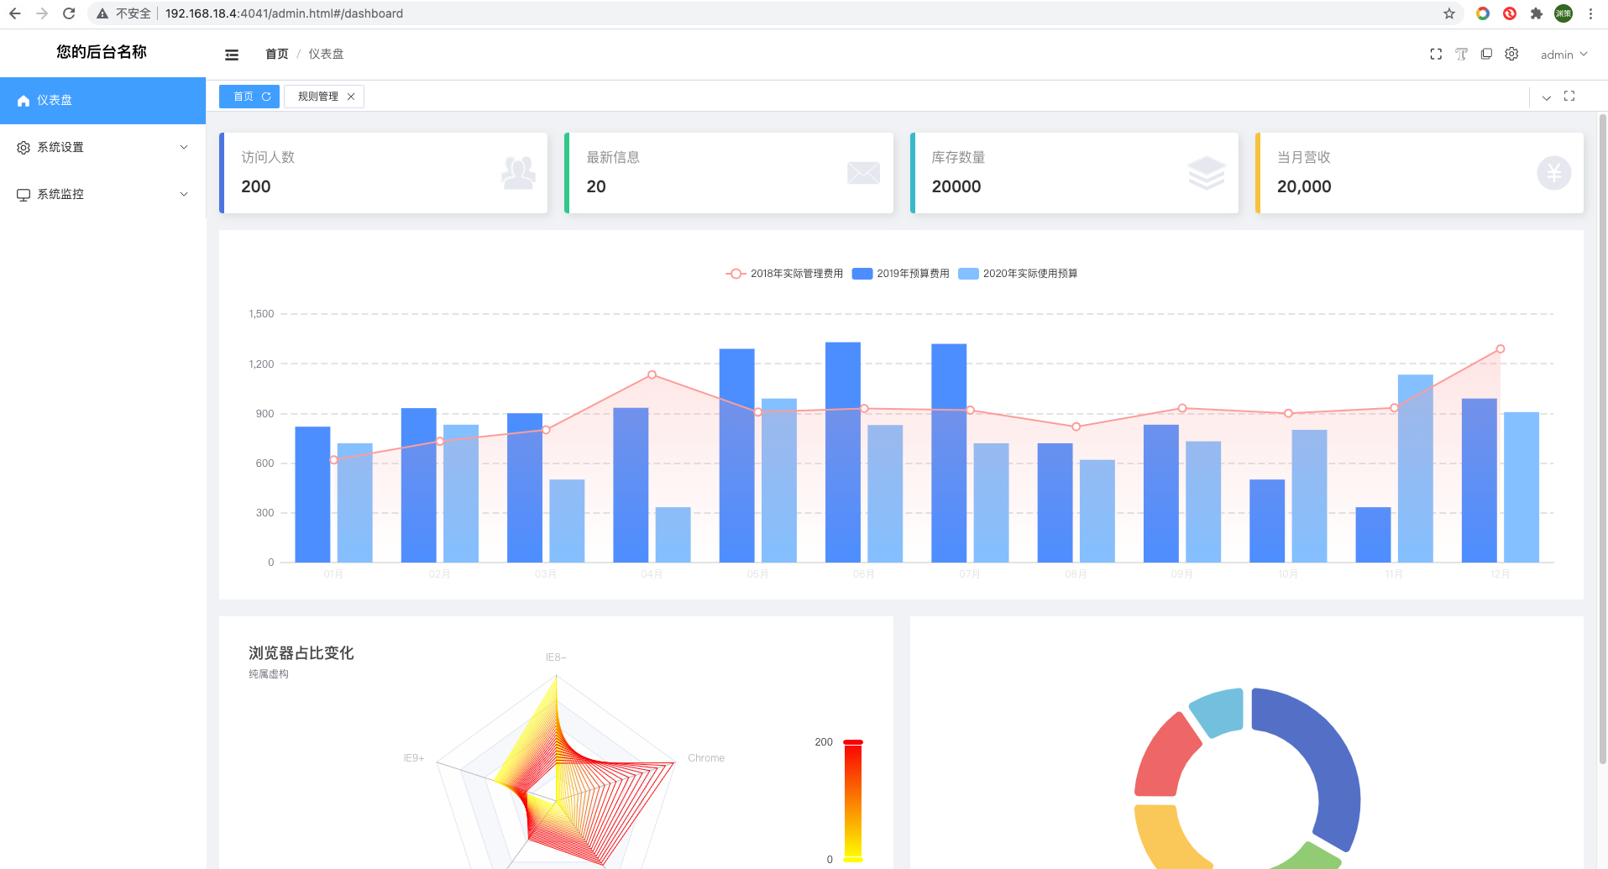The width and height of the screenshot is (1608, 869).
Task: Click the browser address bar URL
Action: point(284,13)
